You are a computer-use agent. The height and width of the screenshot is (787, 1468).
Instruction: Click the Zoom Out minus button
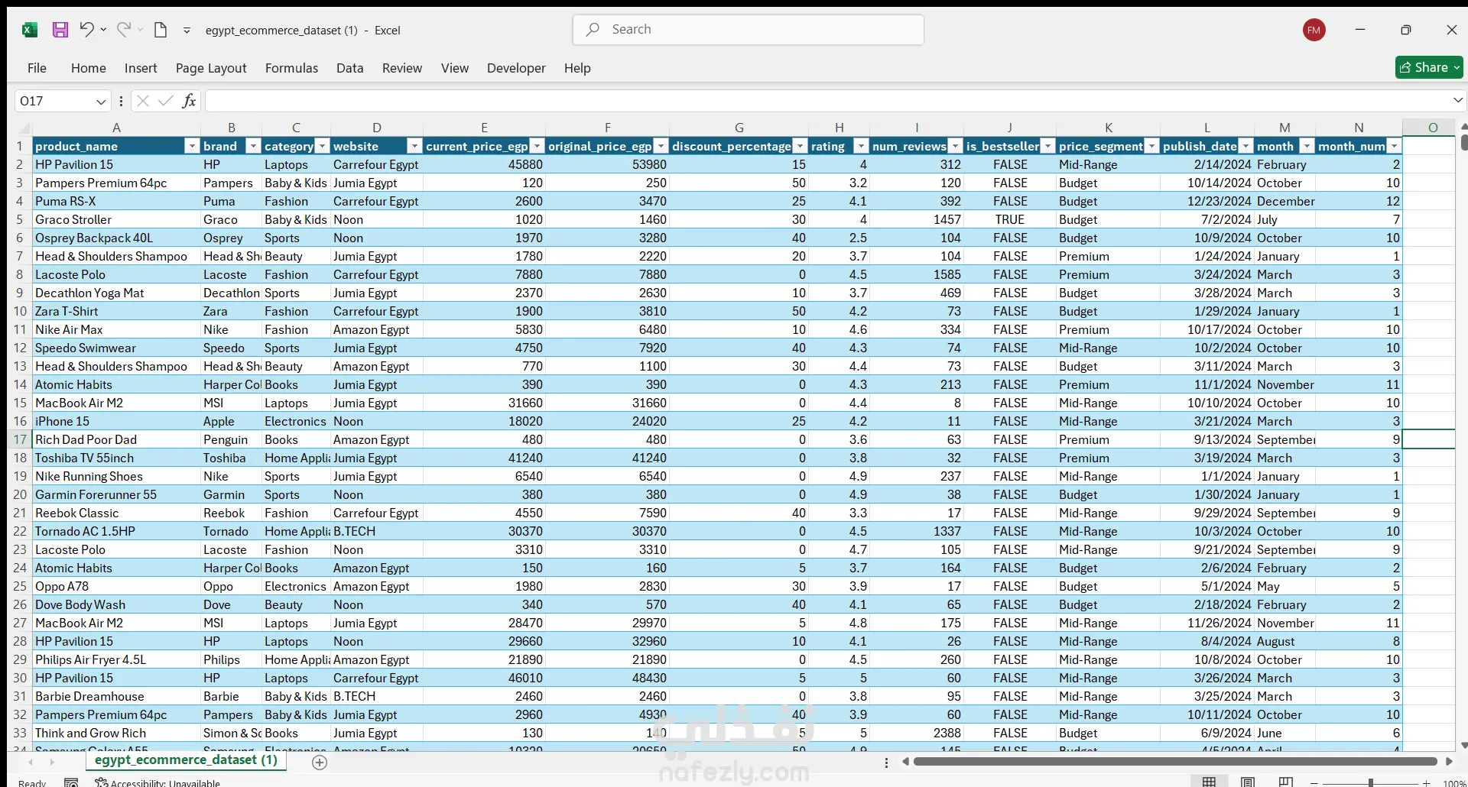tap(1314, 783)
